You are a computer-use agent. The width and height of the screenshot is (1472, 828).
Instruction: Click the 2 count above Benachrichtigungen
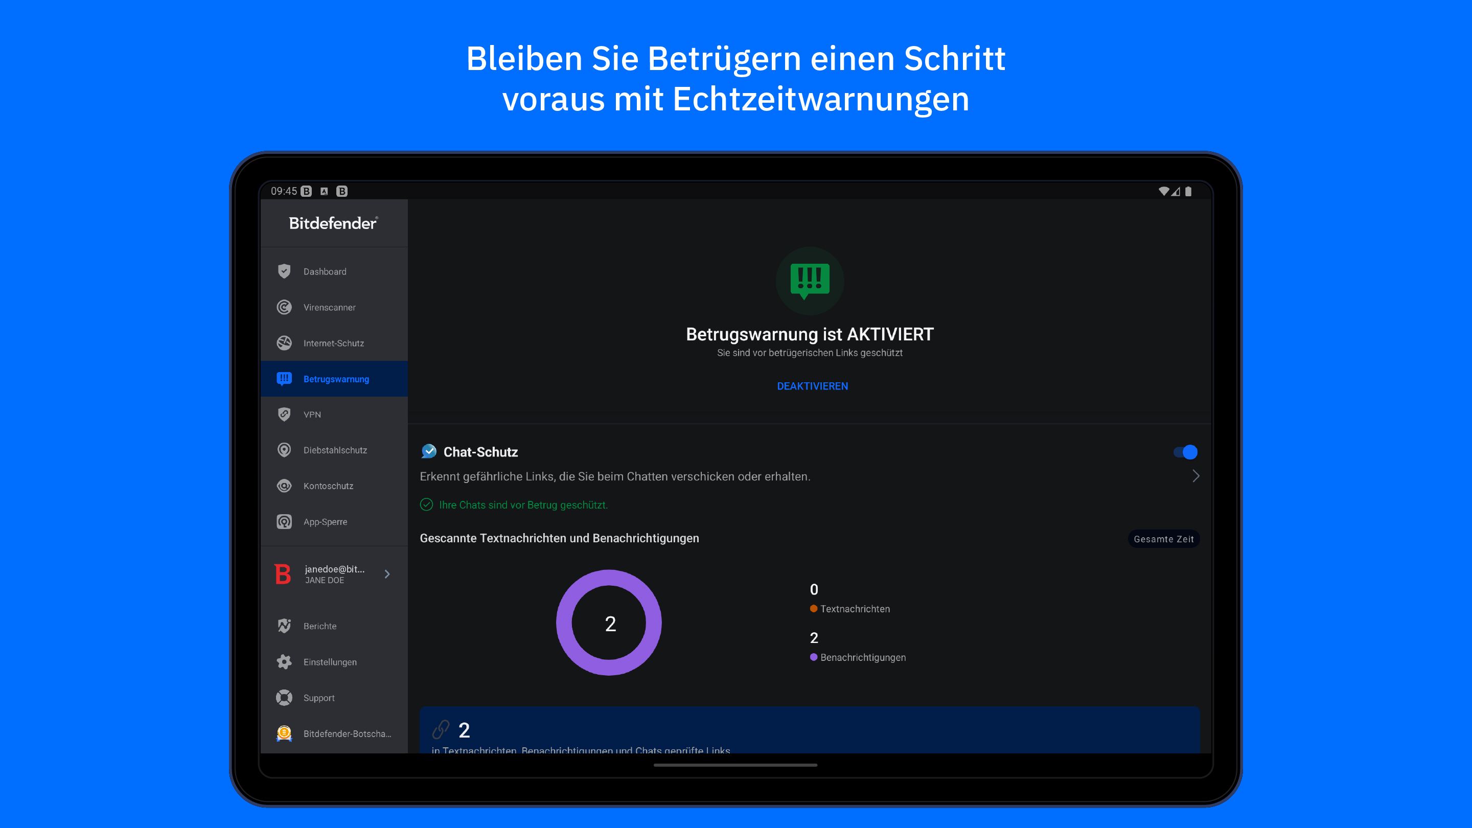[814, 638]
